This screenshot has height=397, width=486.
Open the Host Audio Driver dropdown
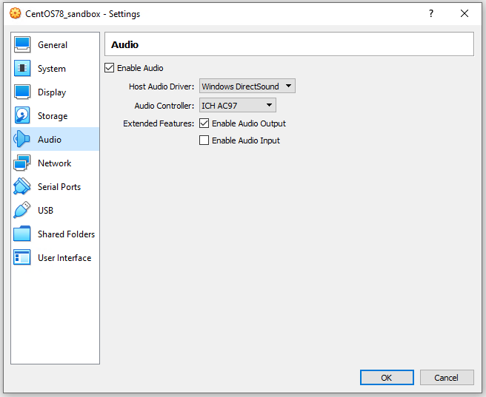[x=247, y=86]
